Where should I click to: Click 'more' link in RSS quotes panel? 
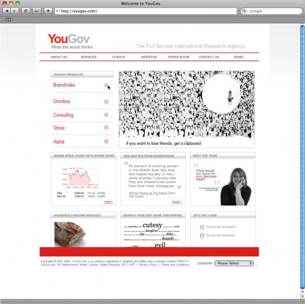point(176,202)
